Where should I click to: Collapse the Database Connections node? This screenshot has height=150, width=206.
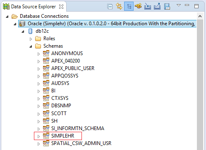7,17
